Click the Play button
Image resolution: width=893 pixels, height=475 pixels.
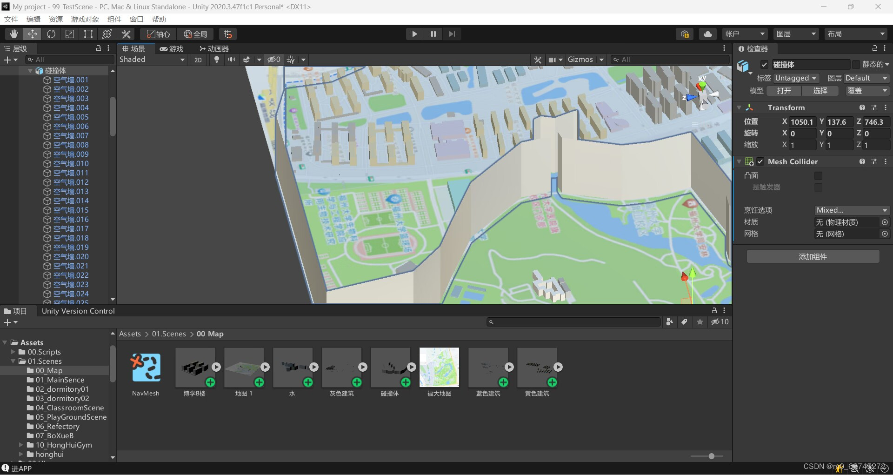(414, 34)
